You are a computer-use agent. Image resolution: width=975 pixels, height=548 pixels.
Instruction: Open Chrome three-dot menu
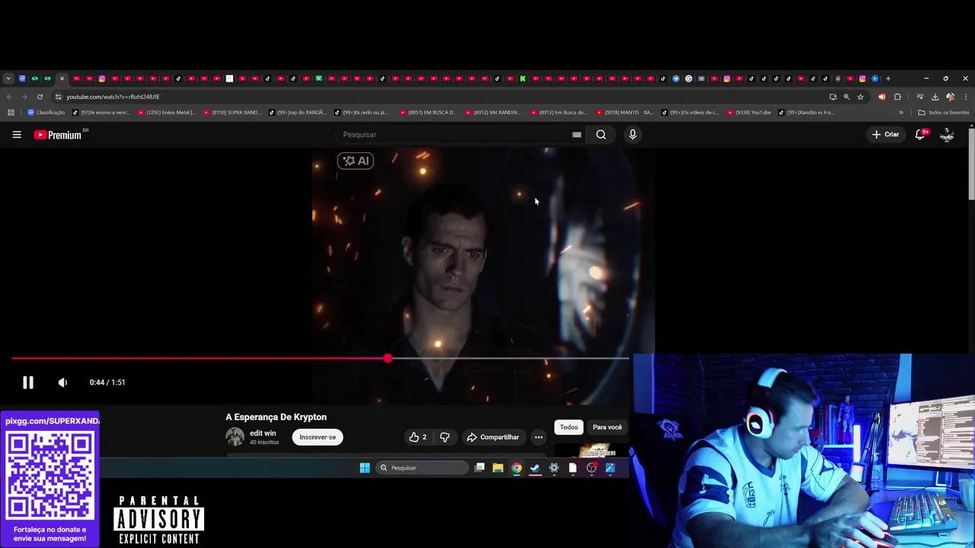point(966,97)
